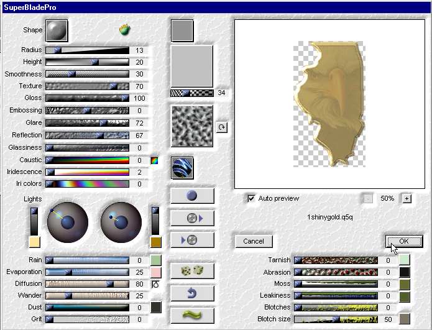
Task: Click the Flaming Pear logo icon
Action: pos(125,29)
